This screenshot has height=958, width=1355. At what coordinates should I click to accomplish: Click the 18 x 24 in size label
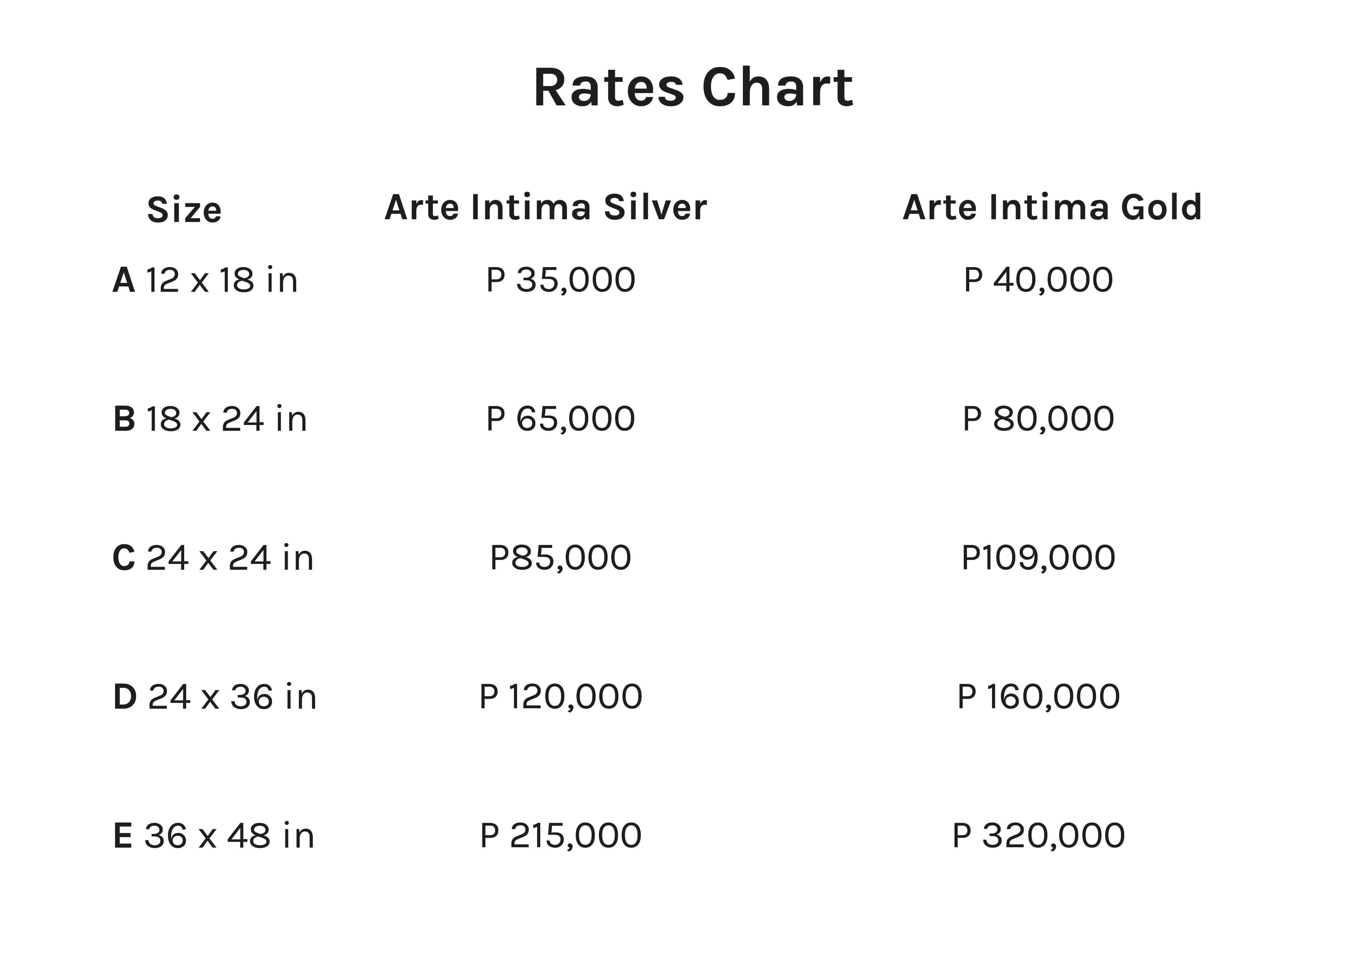227,419
